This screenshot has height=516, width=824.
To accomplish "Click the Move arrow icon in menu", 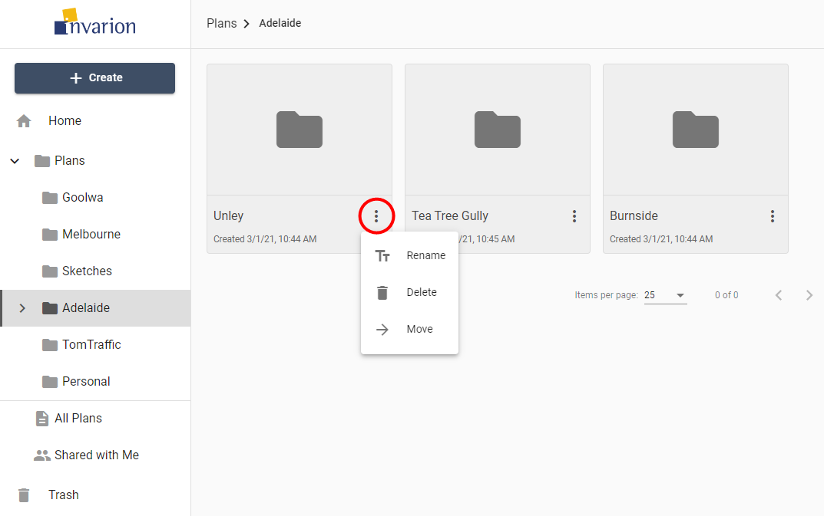I will coord(382,329).
